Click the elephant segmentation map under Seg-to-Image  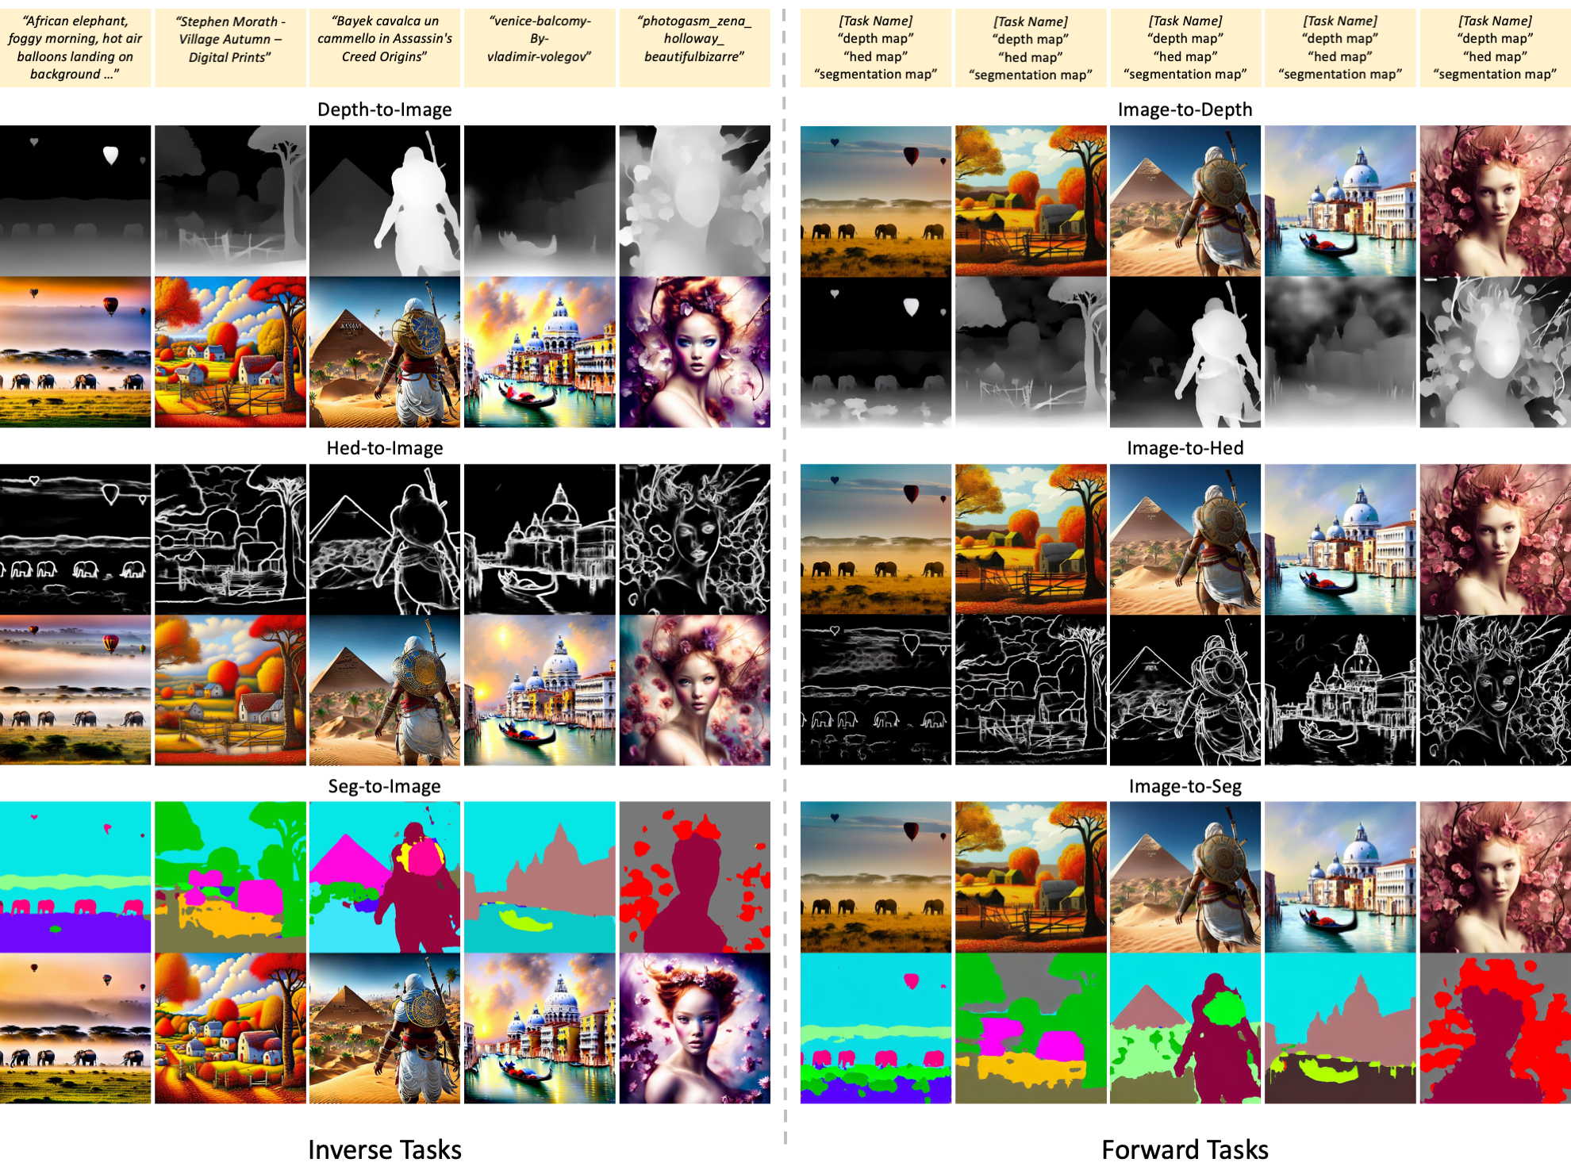pos(75,877)
